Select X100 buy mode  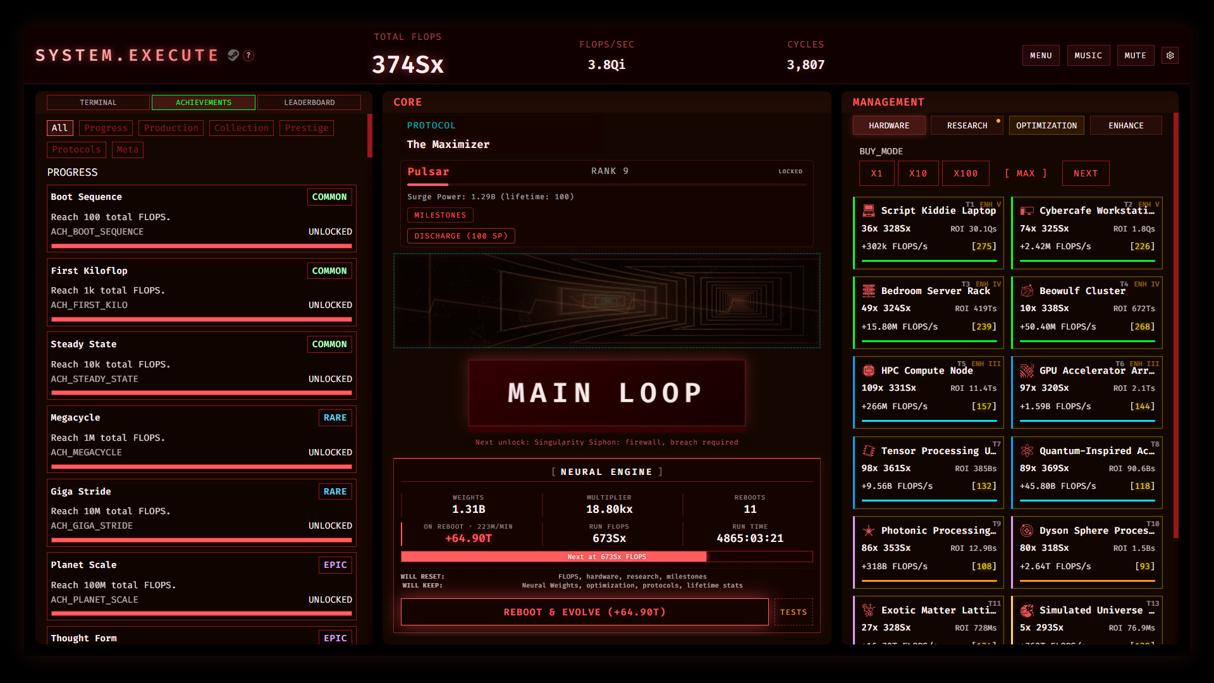(x=966, y=173)
